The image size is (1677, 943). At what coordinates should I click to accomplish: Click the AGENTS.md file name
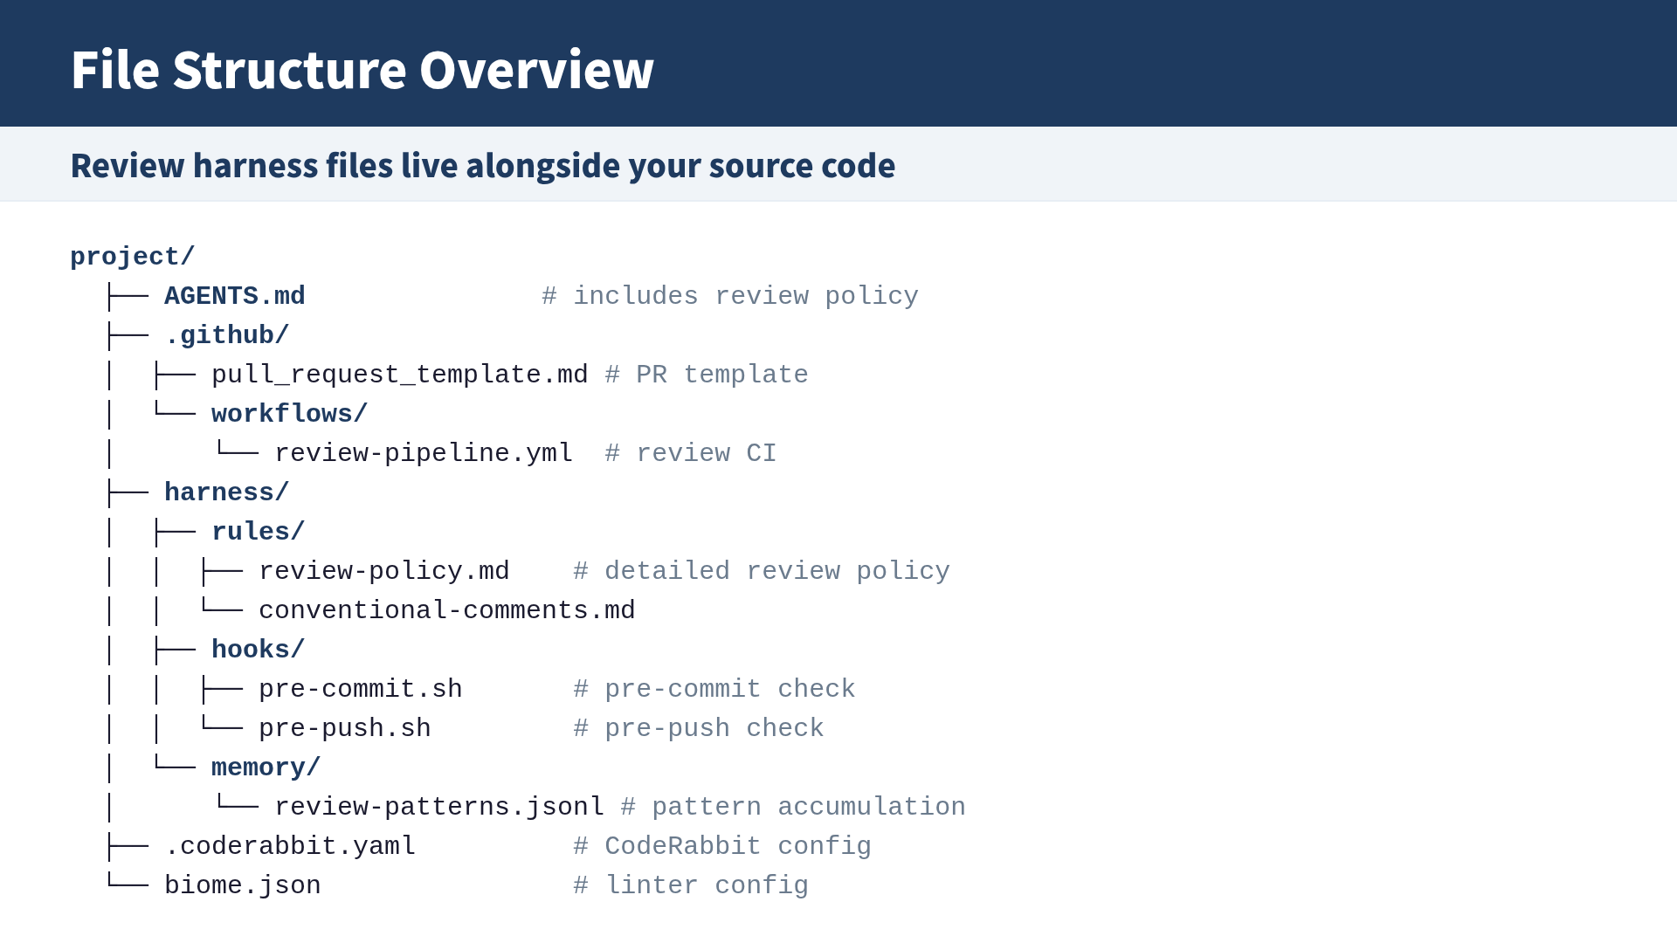[x=235, y=296]
